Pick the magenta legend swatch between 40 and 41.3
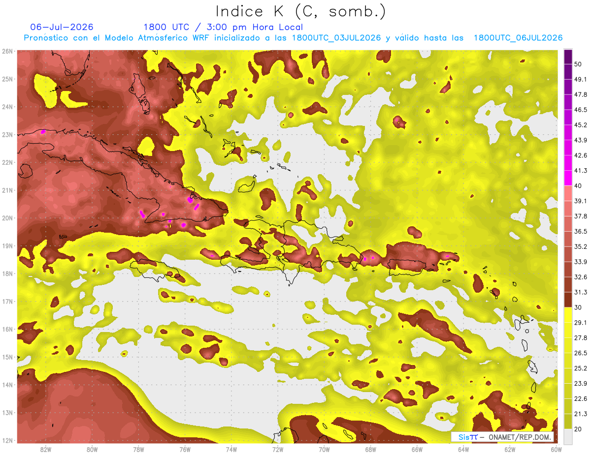Viewport: 591px width, 456px height. click(568, 178)
